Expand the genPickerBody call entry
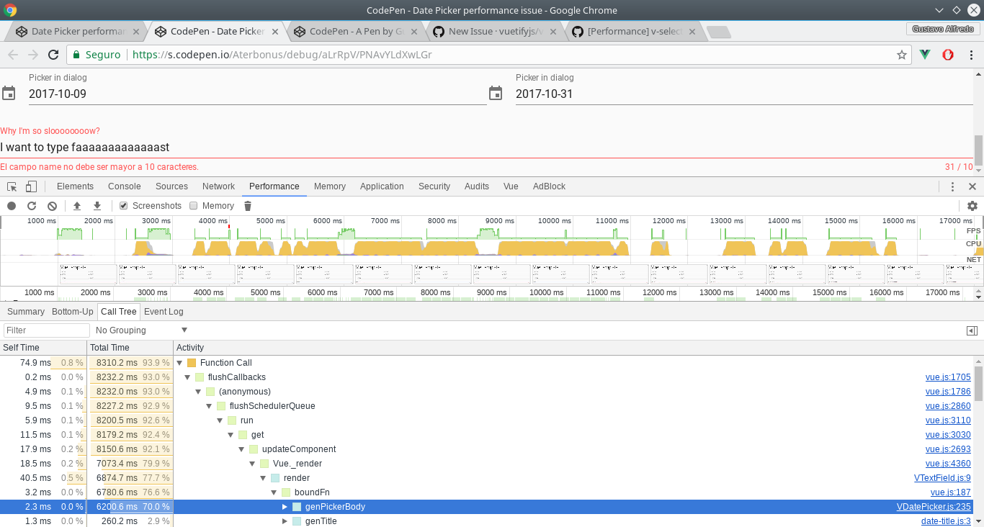 pyautogui.click(x=285, y=506)
